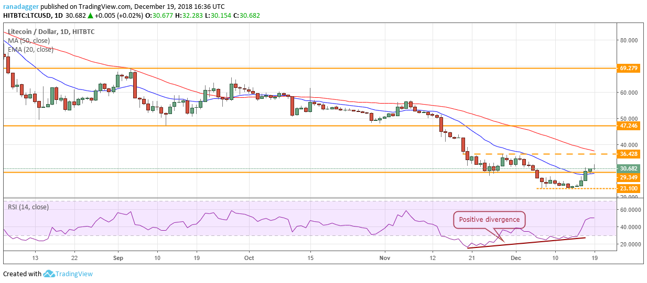Click the 60.000 price axis label
Image resolution: width=647 pixels, height=283 pixels.
629,93
